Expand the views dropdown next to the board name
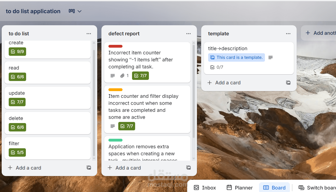Screen dimensions: 336x192 click(79, 11)
